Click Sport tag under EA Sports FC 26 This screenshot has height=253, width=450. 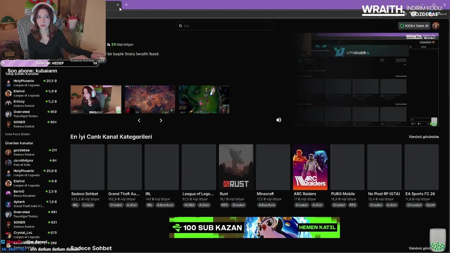click(x=431, y=205)
